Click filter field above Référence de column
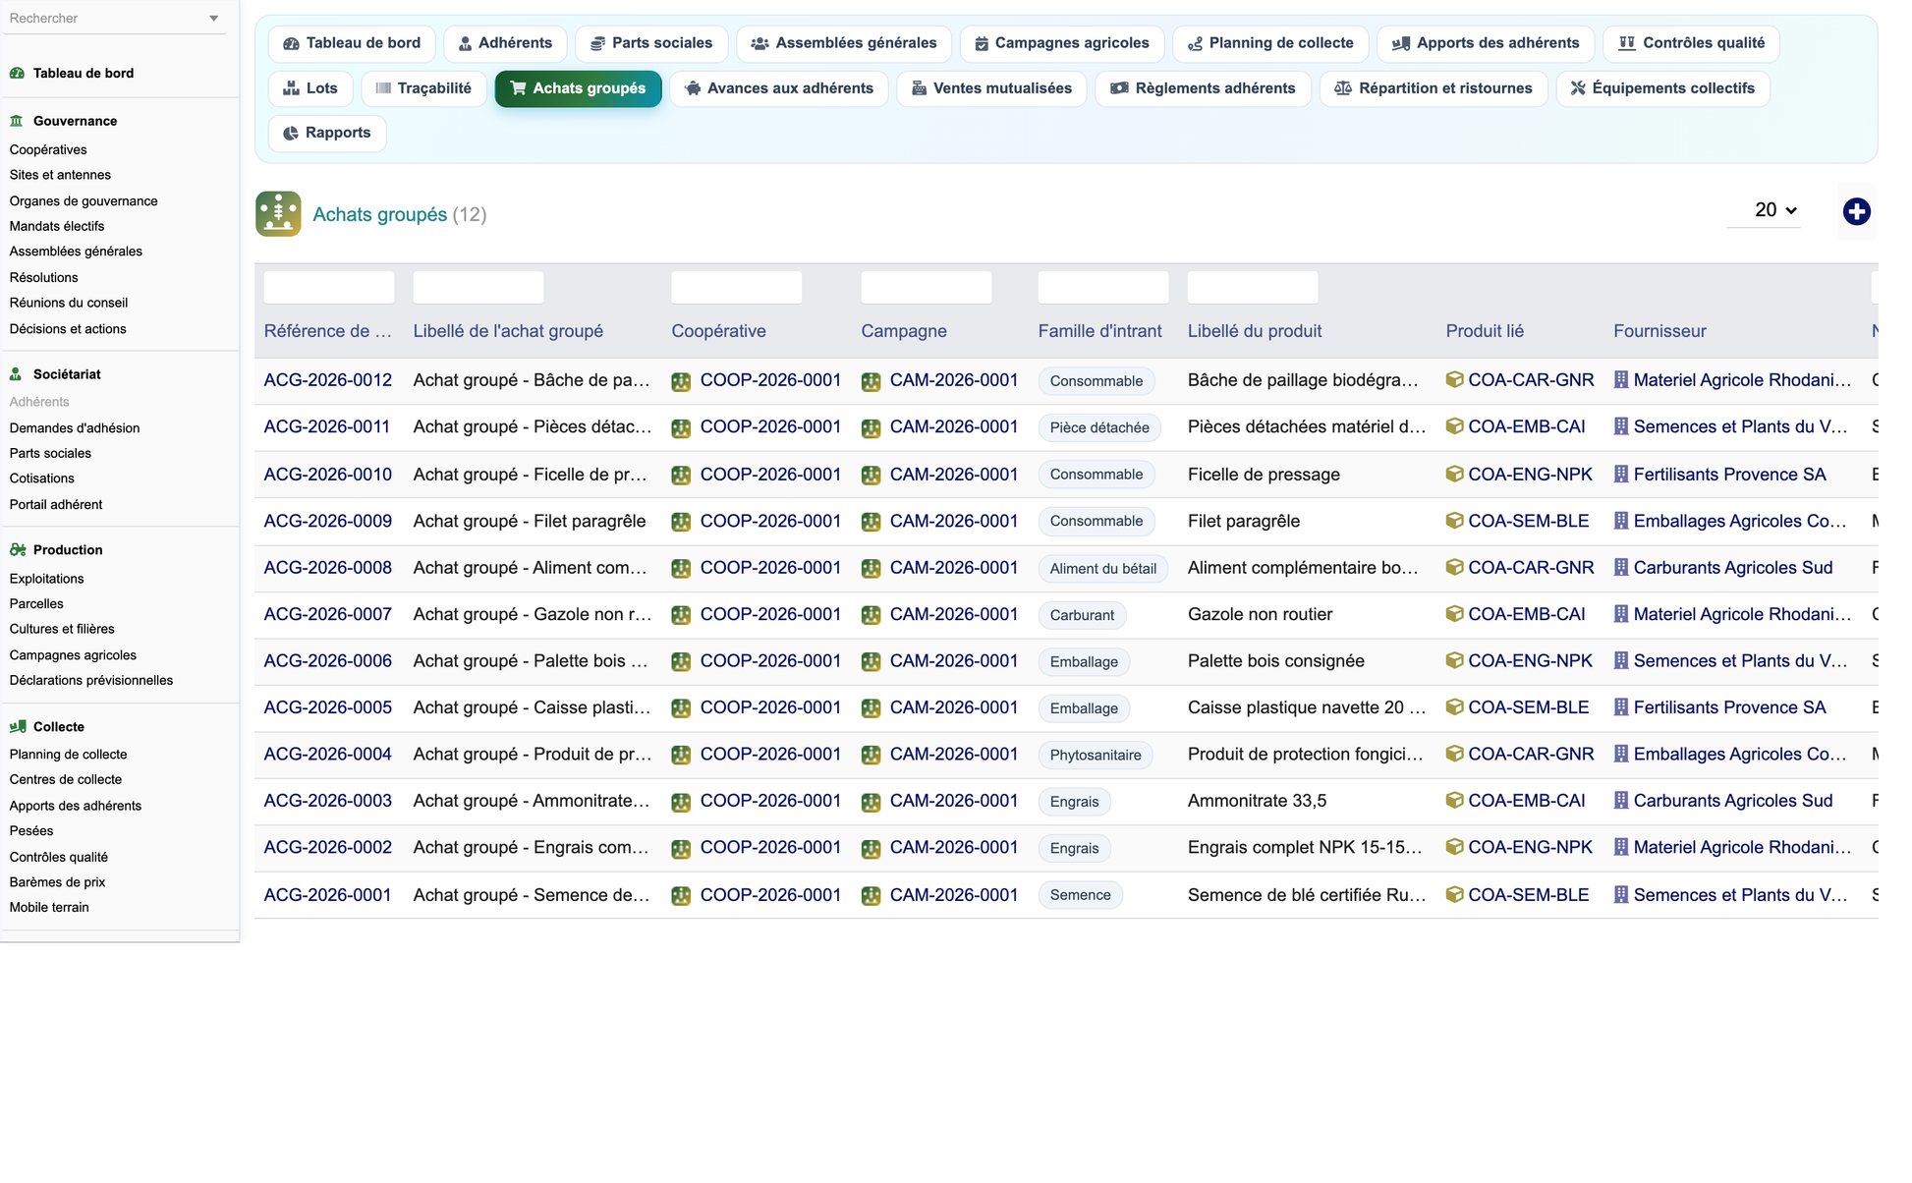1912x1183 pixels. click(x=329, y=287)
